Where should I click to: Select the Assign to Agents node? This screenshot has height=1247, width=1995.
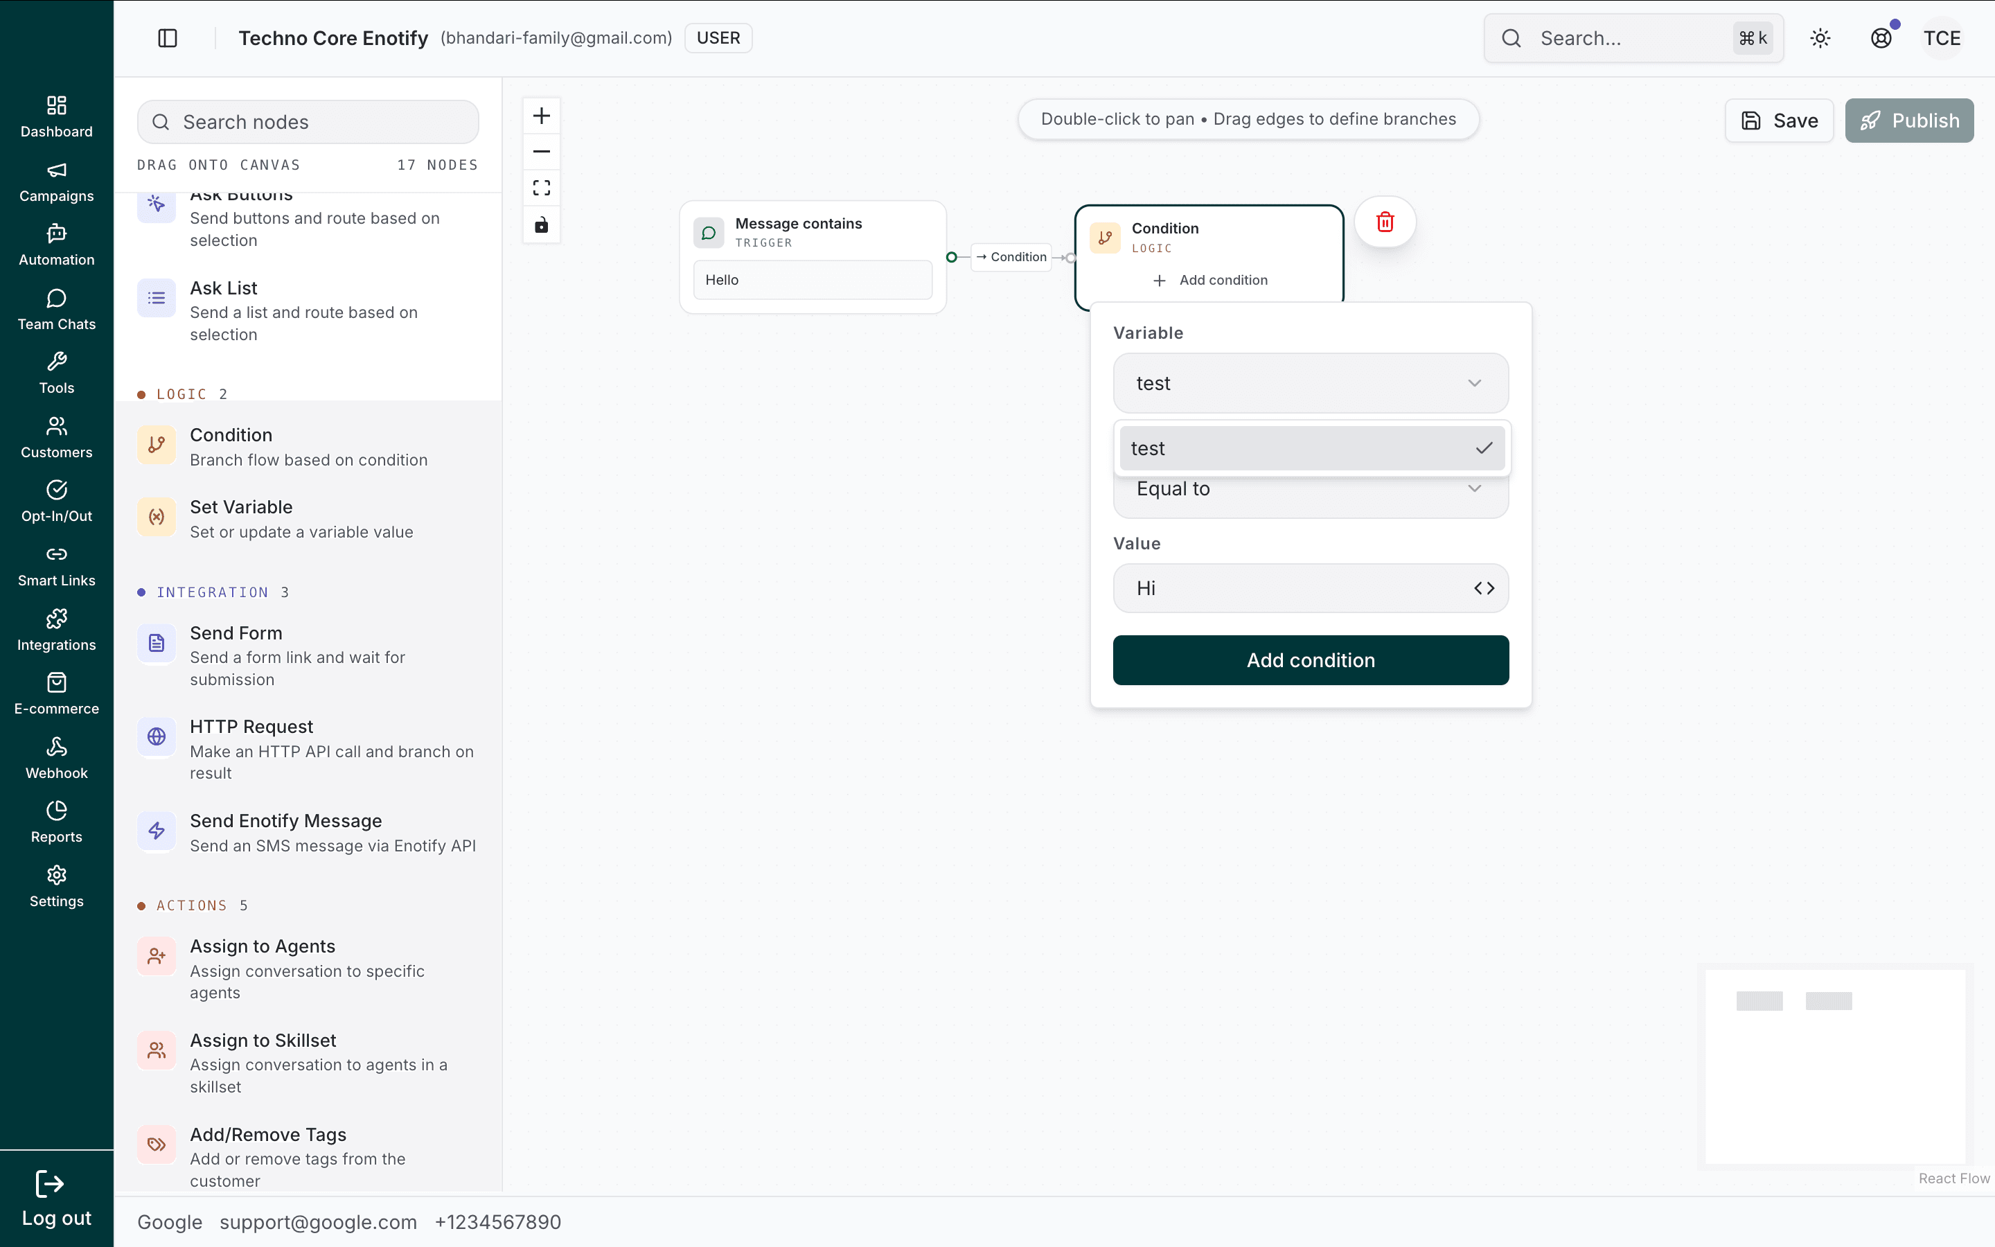coord(308,969)
